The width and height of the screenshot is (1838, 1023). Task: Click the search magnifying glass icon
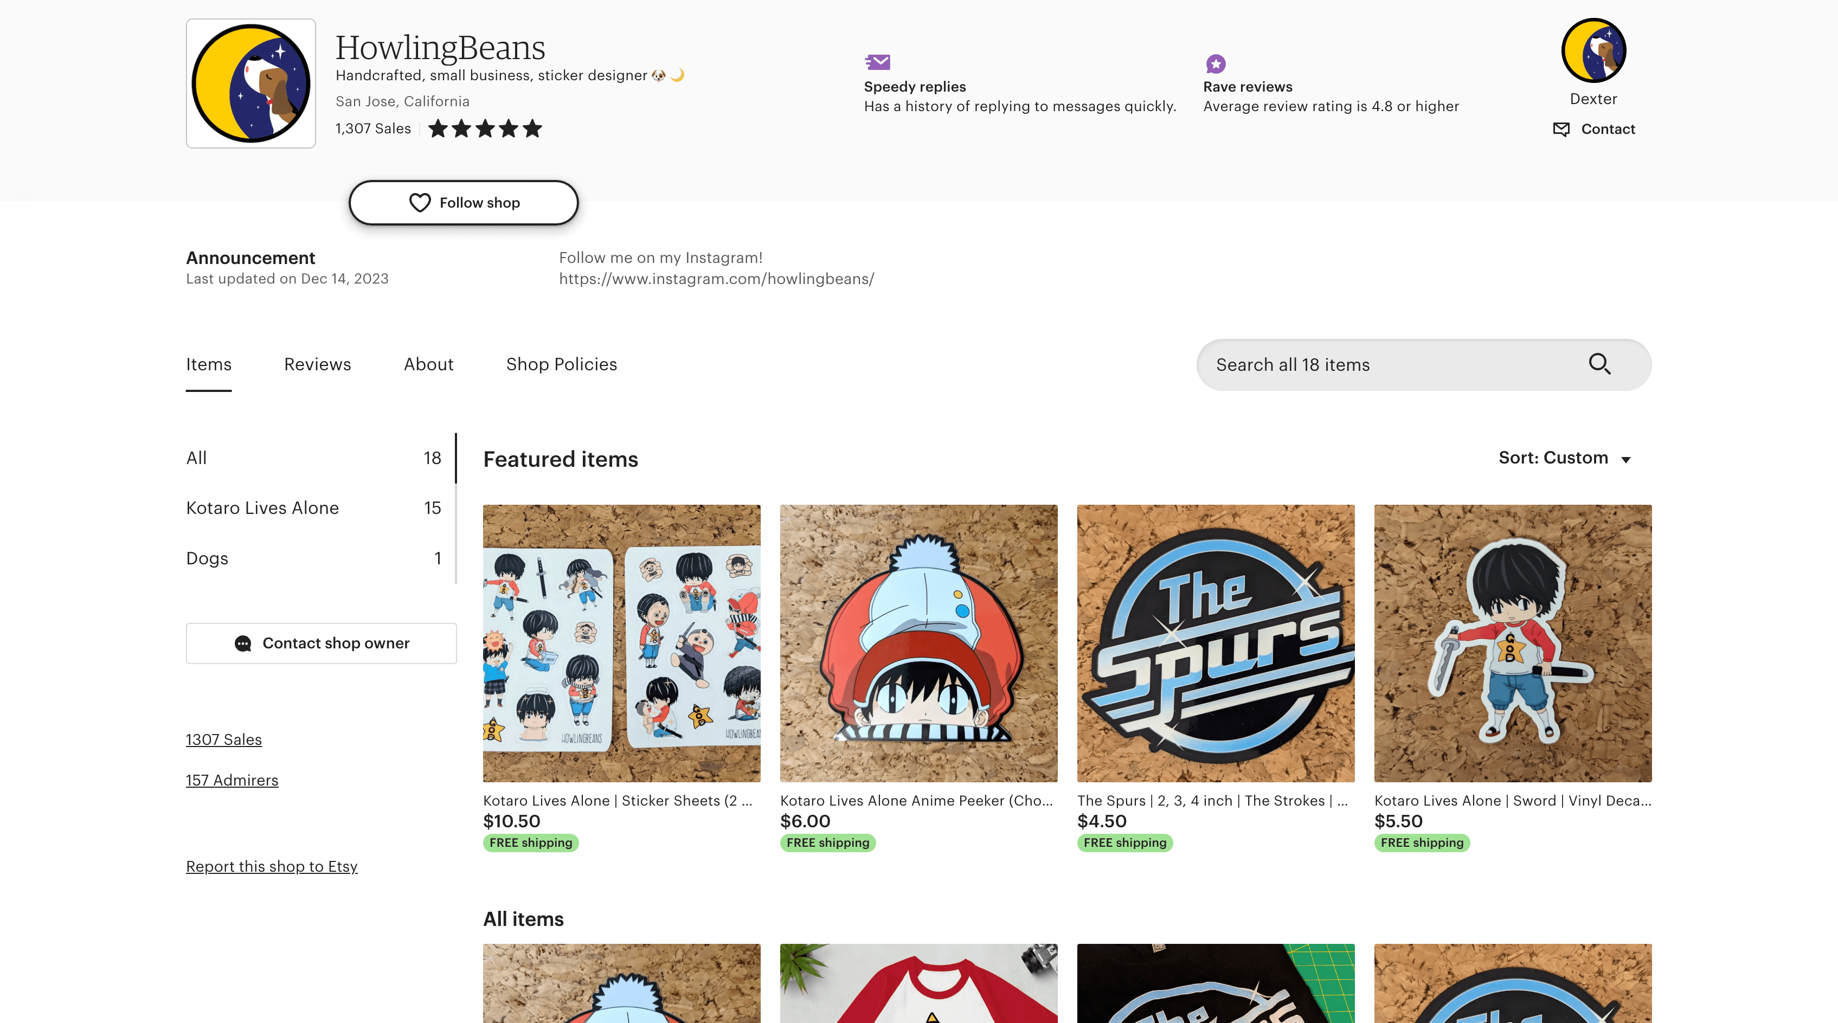[x=1599, y=364]
